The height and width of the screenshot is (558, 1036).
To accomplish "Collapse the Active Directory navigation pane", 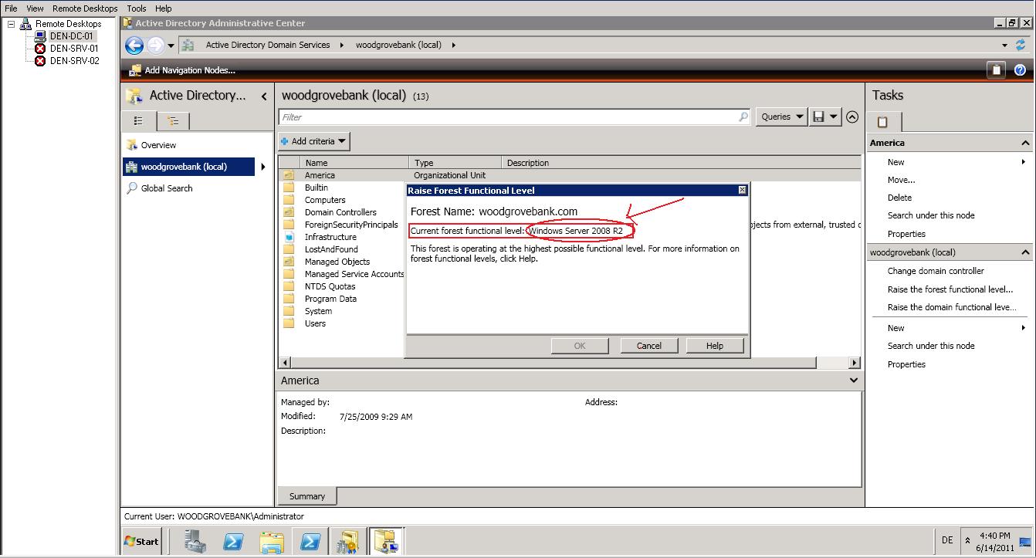I will point(264,96).
